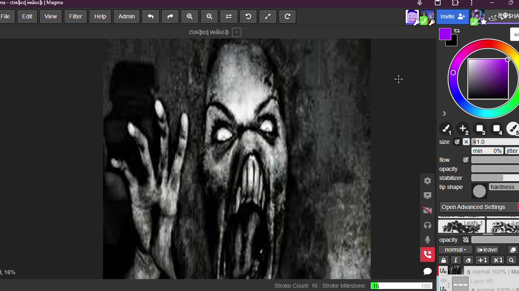This screenshot has width=519, height=291.
Task: Zoom in using the magnifier plus icon
Action: point(189,17)
